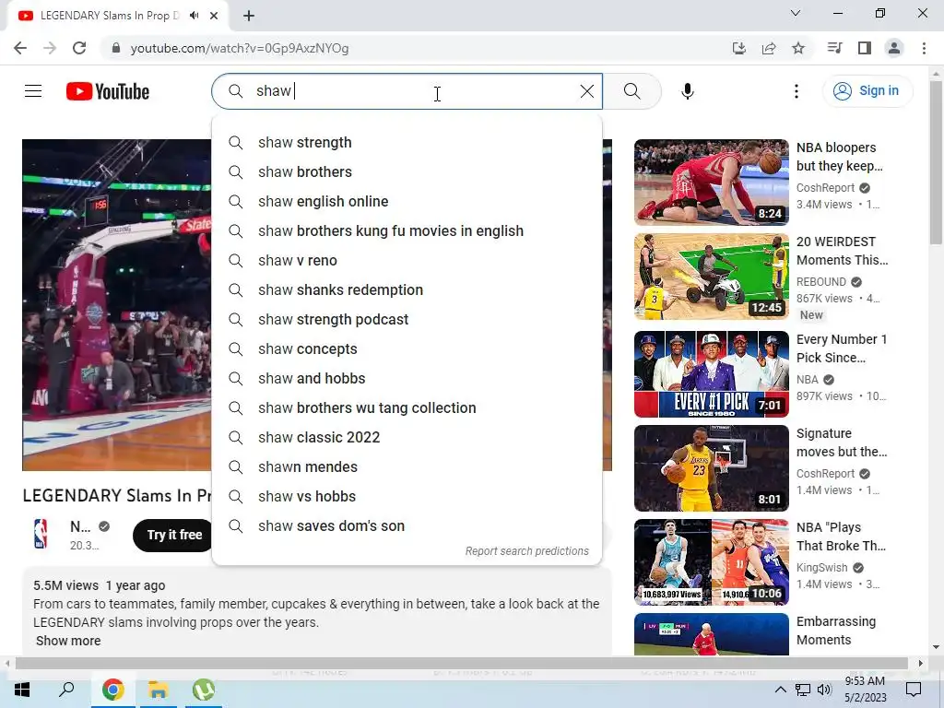Select 'shaw brothers kung fu movies in english'
944x708 pixels.
coord(407,231)
